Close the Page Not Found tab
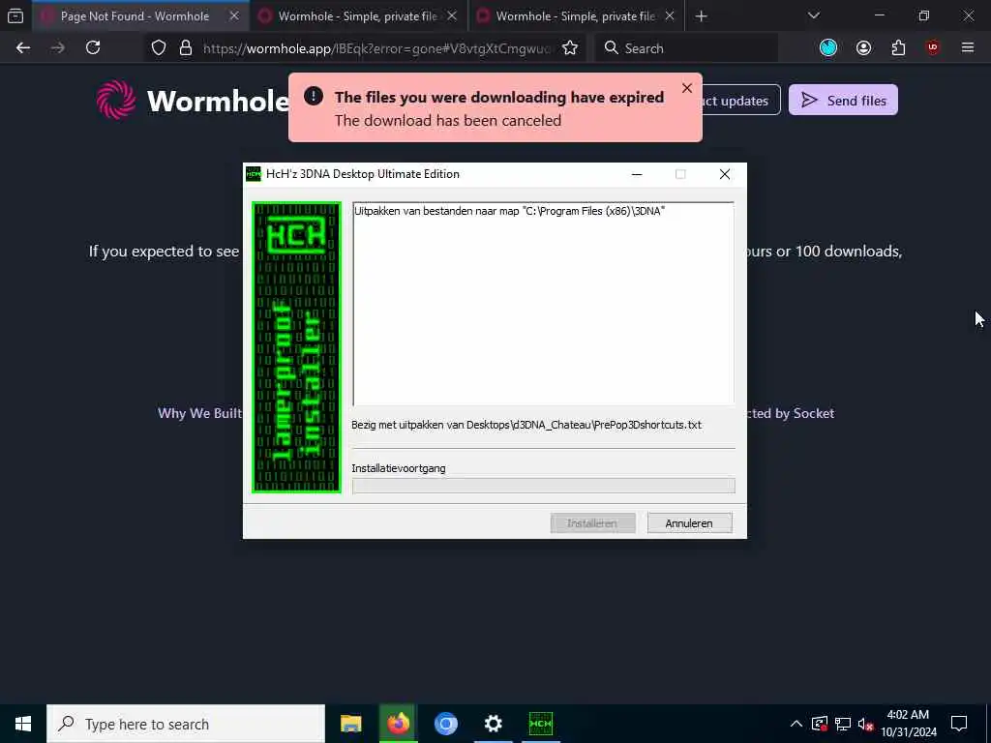991x743 pixels. [x=234, y=16]
